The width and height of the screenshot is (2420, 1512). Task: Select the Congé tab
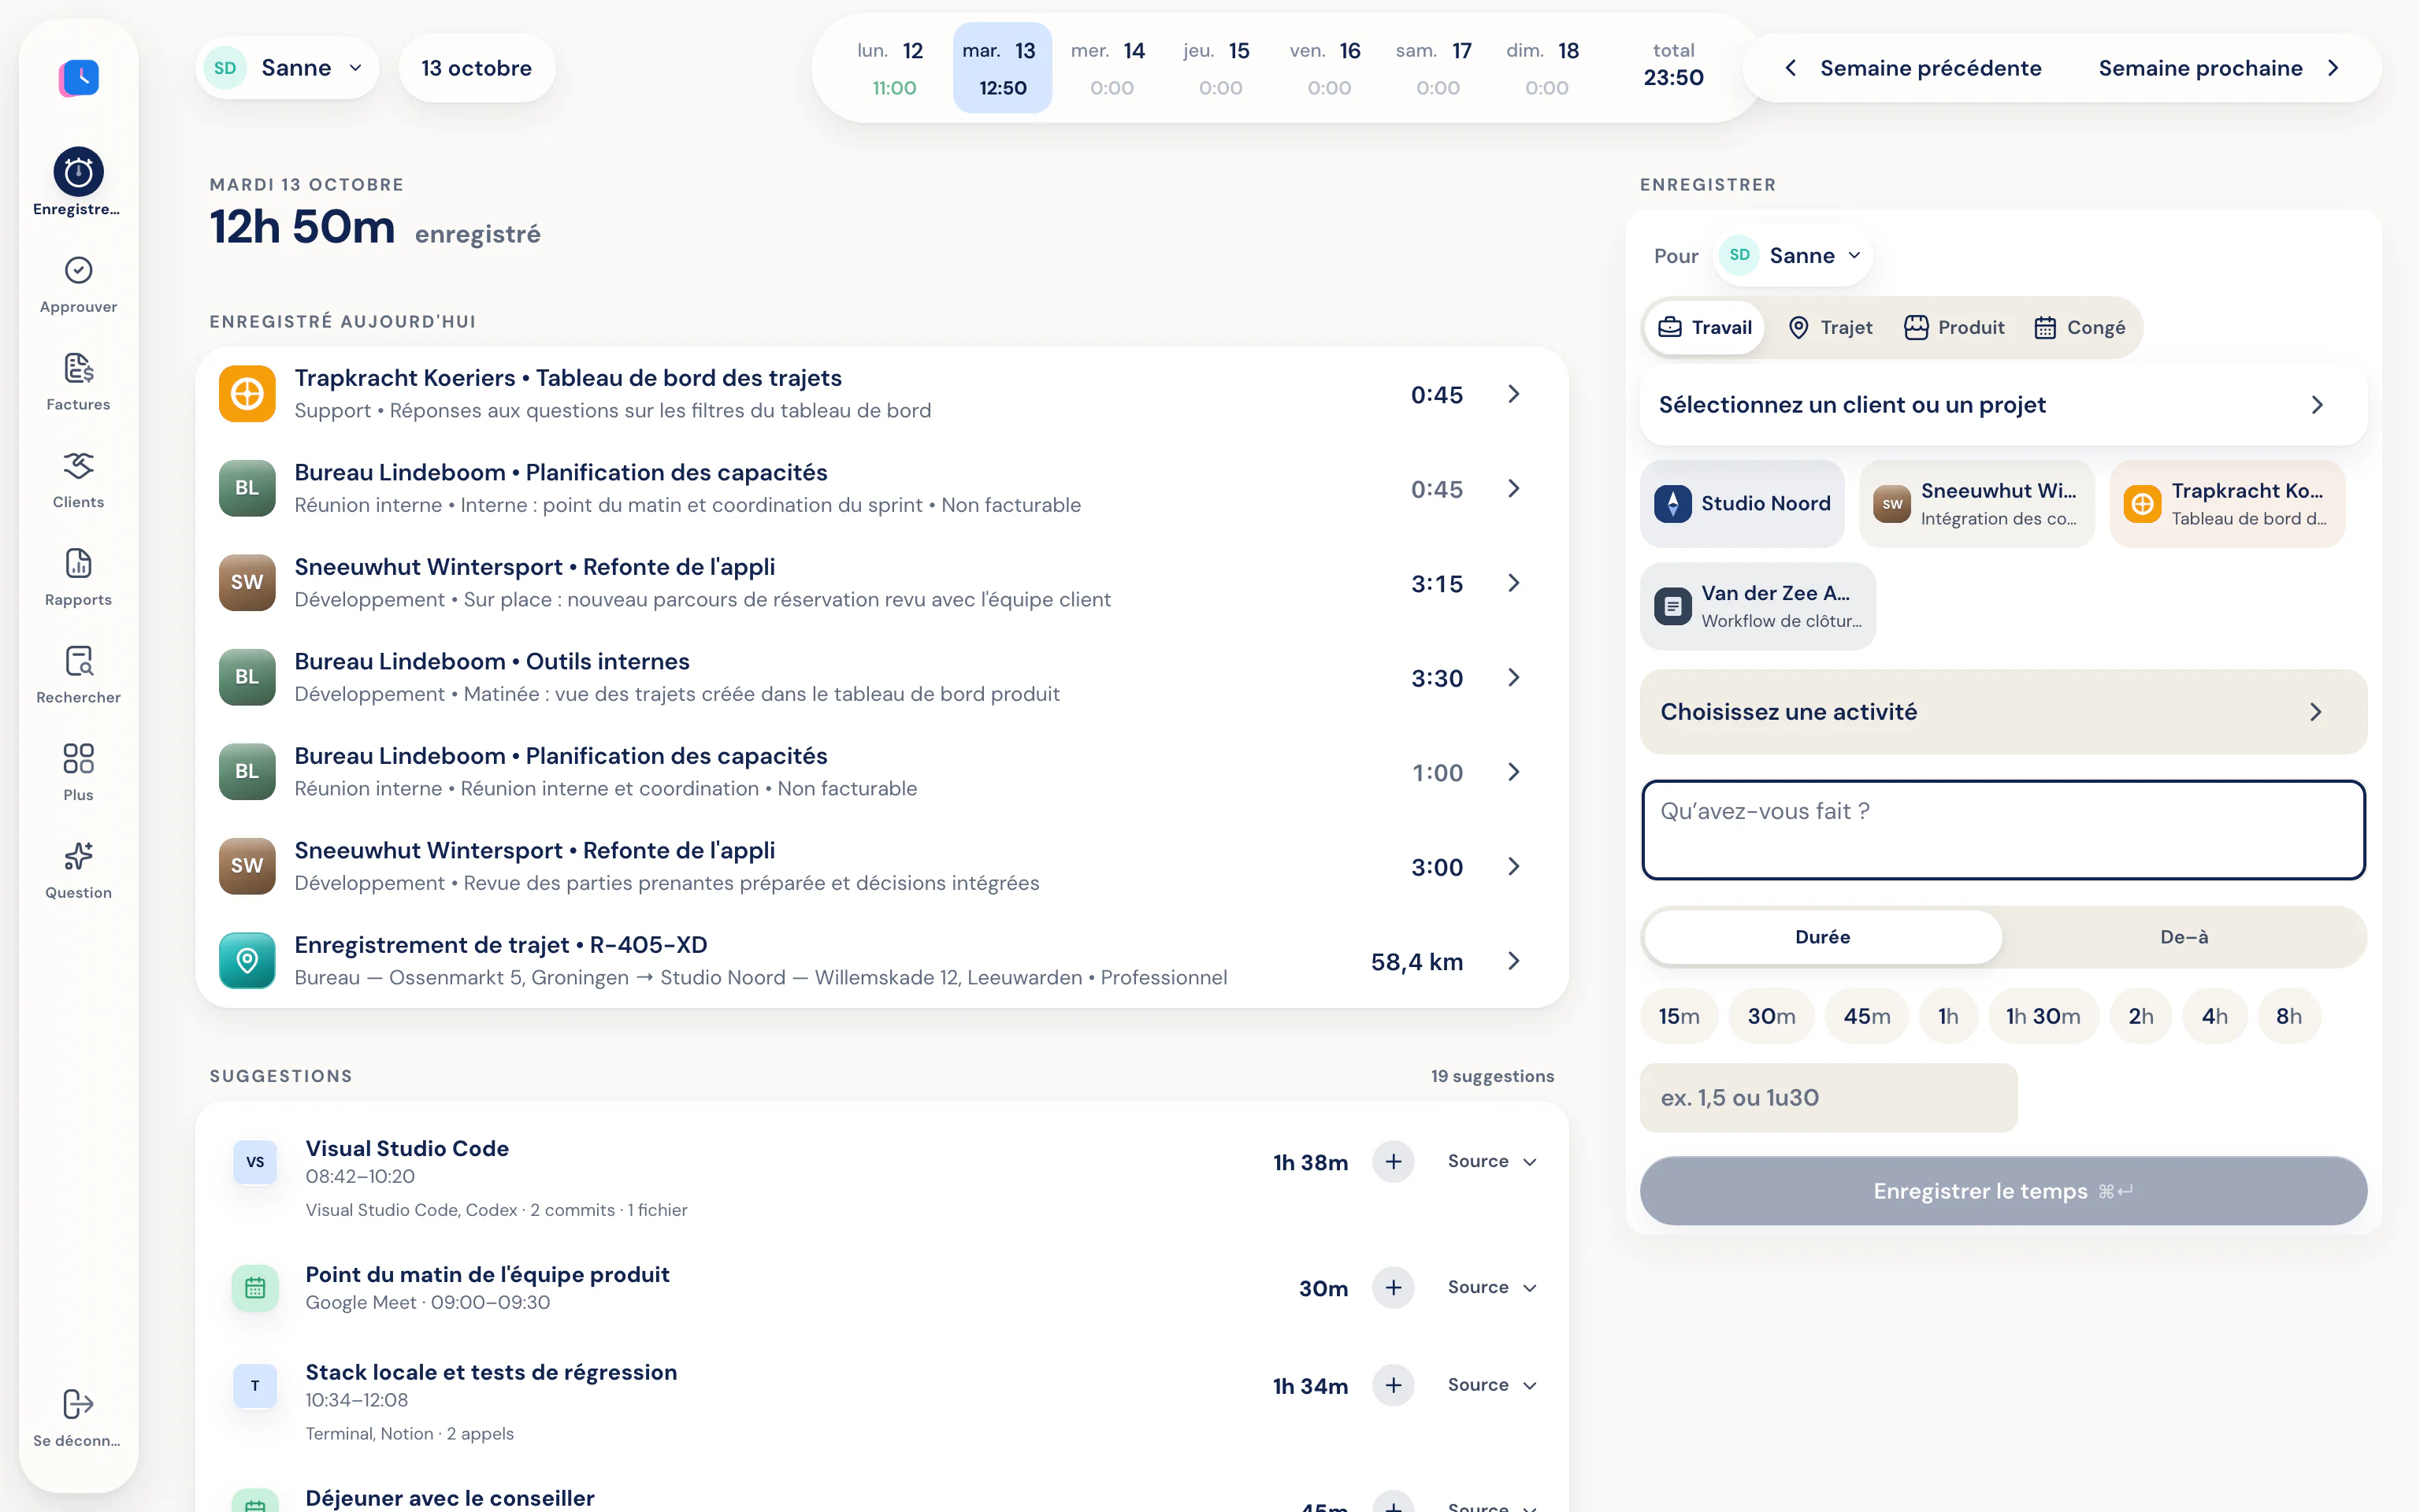click(x=2079, y=328)
